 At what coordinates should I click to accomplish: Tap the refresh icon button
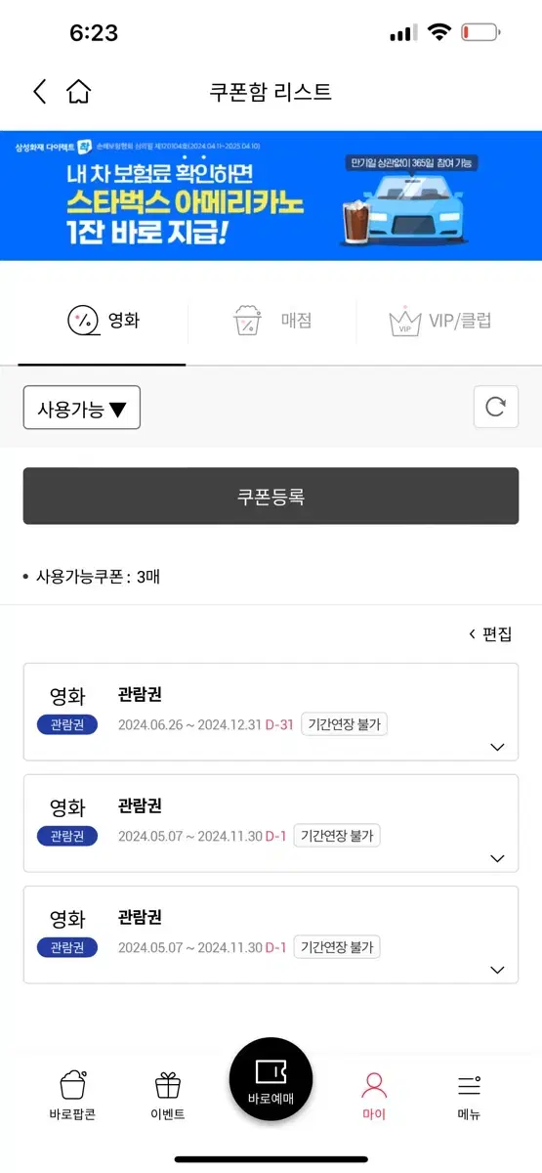pyautogui.click(x=495, y=407)
